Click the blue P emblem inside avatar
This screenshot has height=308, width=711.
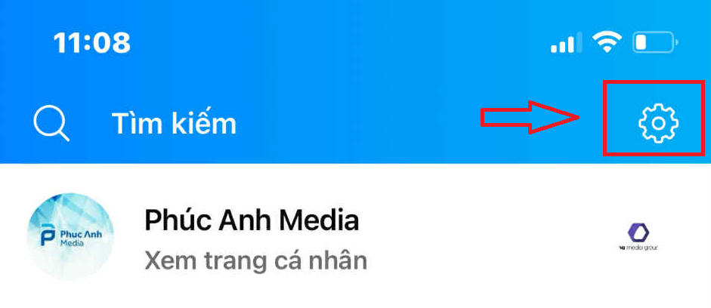pos(48,235)
